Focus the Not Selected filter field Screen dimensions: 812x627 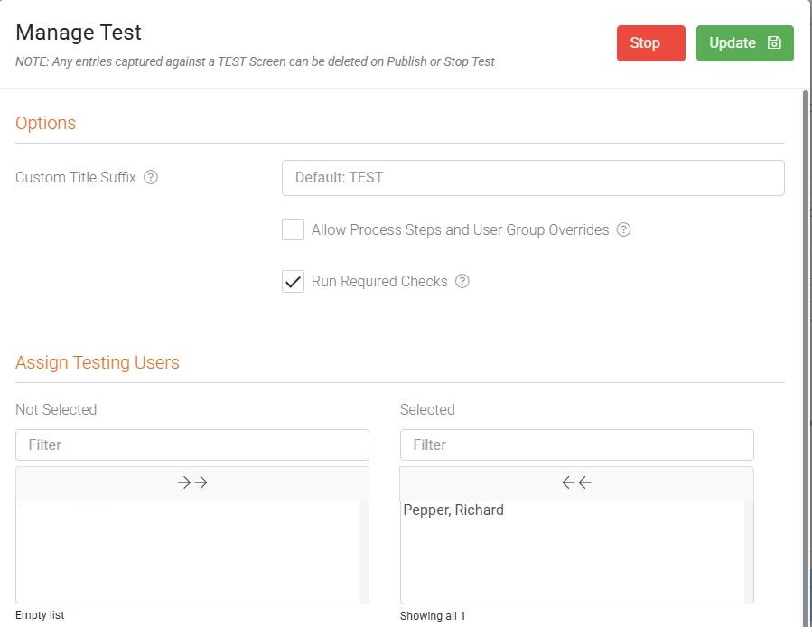pos(192,445)
